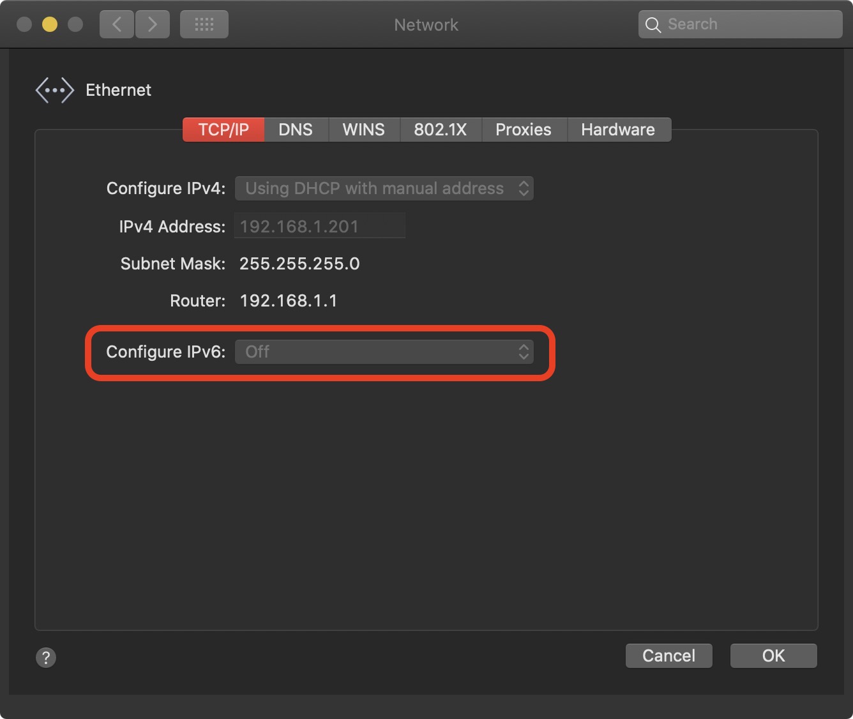Open the Proxies tab

tap(523, 130)
